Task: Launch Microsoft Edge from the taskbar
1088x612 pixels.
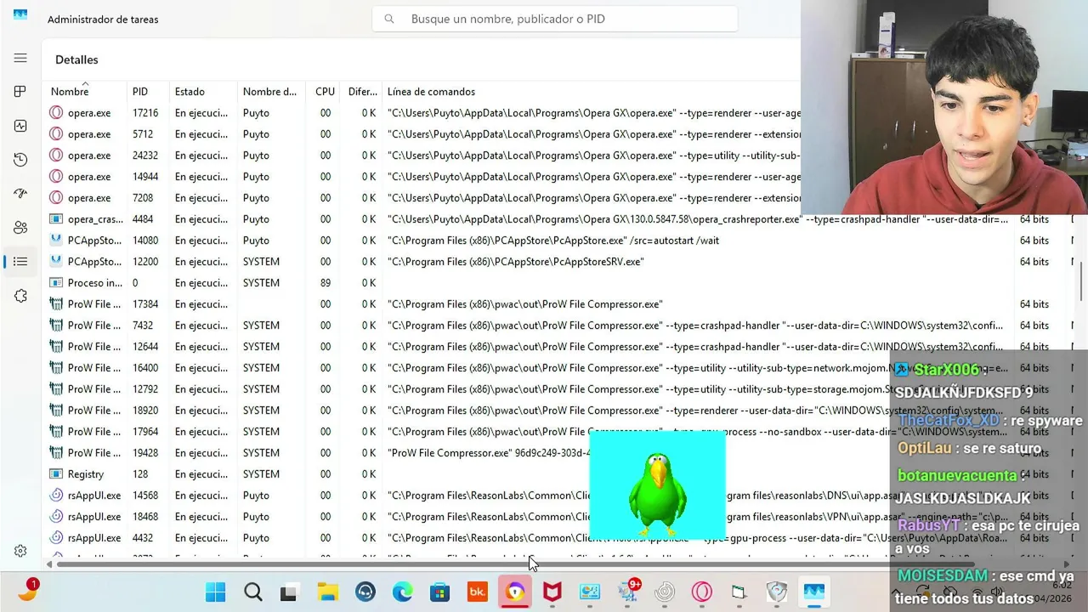Action: point(402,592)
